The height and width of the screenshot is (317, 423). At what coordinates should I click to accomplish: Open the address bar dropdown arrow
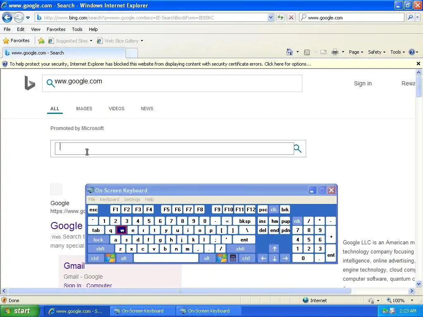coord(271,17)
